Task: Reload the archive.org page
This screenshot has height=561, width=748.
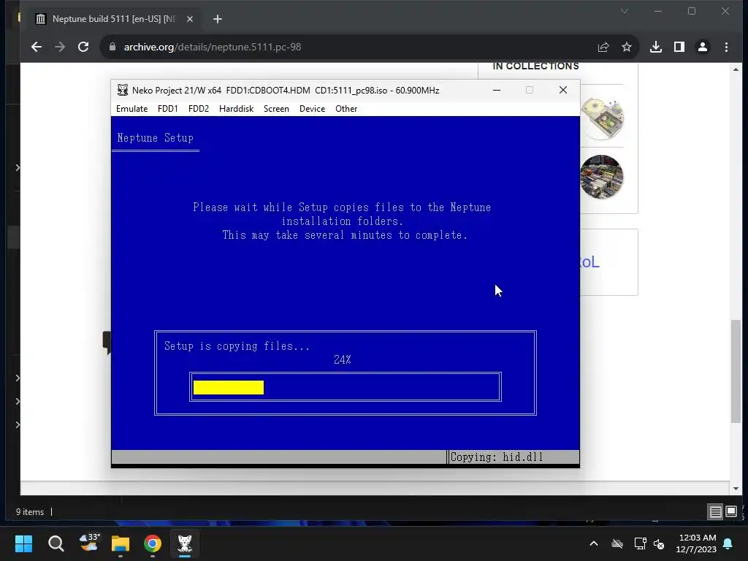Action: tap(83, 47)
